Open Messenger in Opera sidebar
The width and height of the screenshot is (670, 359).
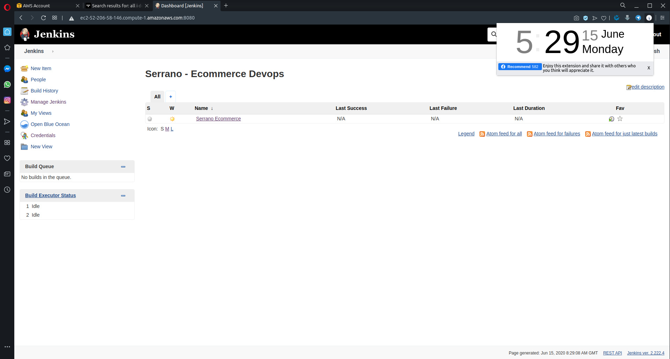7,69
